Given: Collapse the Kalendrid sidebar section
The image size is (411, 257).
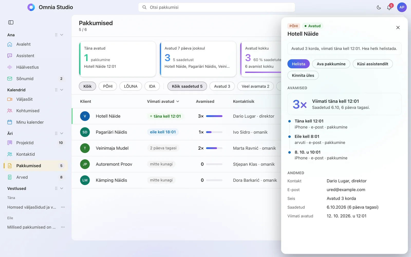Looking at the screenshot, I should pyautogui.click(x=62, y=90).
